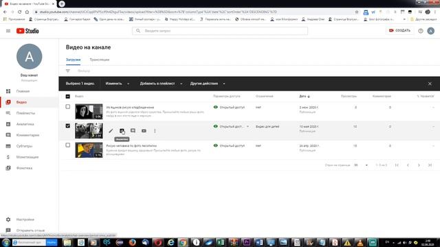Open Firefox from the taskbar

(132, 242)
